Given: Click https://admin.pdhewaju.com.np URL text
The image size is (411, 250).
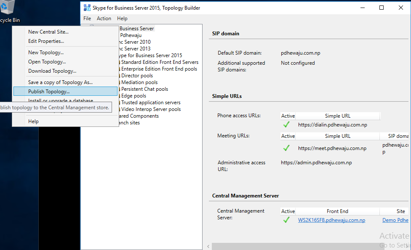Looking at the screenshot, I should 316,163.
